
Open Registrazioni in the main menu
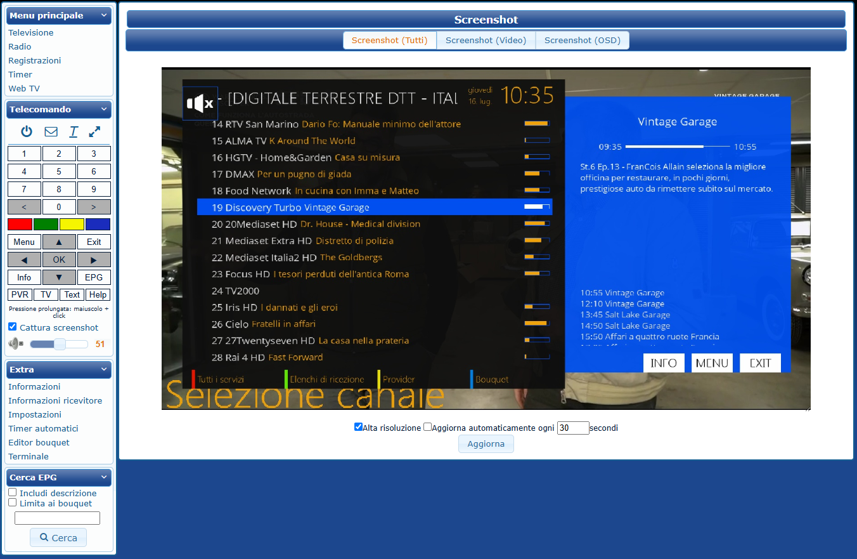coord(35,60)
